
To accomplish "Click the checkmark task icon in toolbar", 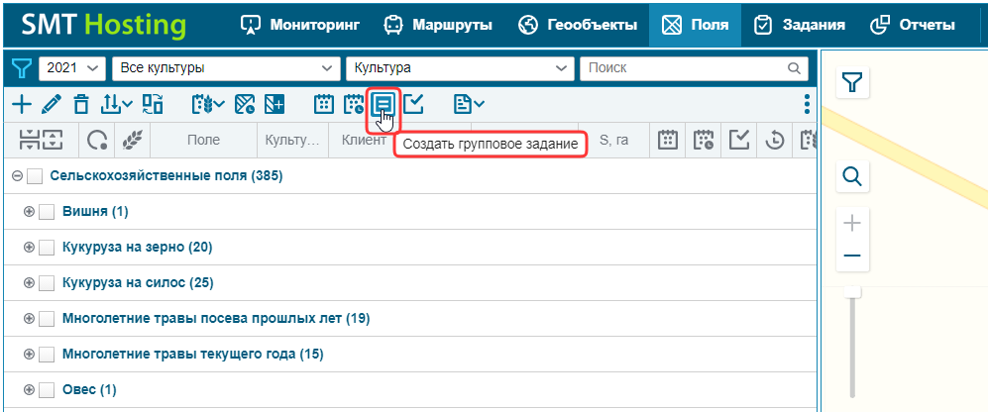I will (x=413, y=104).
